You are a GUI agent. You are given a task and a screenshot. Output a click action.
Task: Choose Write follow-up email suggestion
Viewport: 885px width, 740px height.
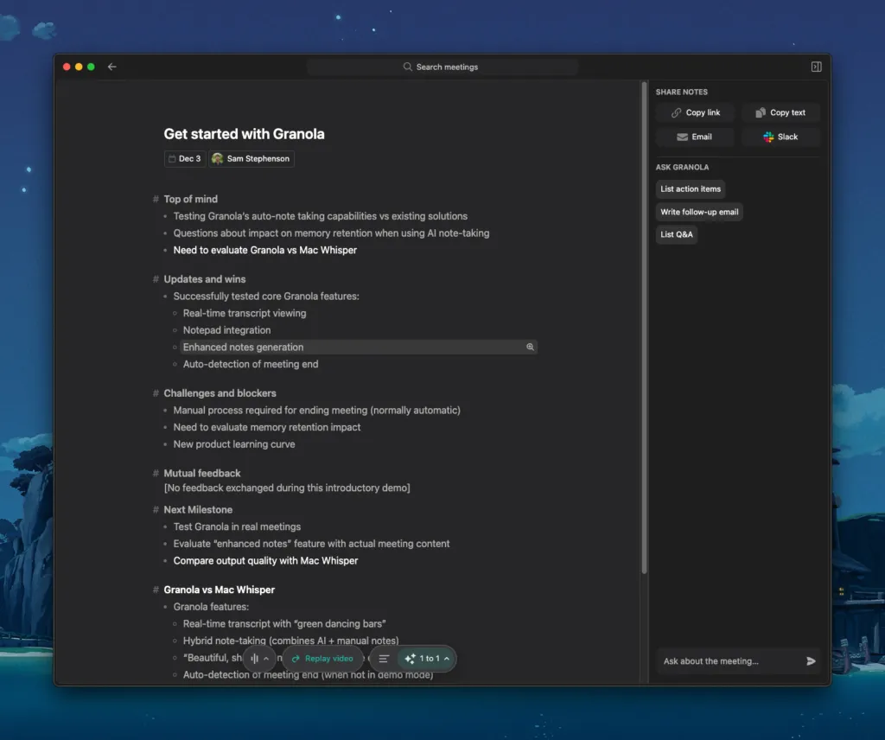[x=699, y=212]
